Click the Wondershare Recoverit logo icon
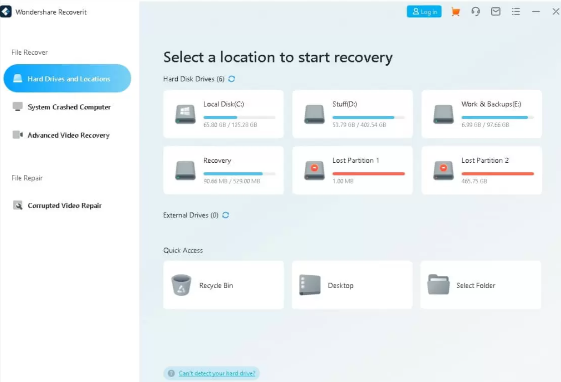Screen dimensions: 561x382 point(6,12)
